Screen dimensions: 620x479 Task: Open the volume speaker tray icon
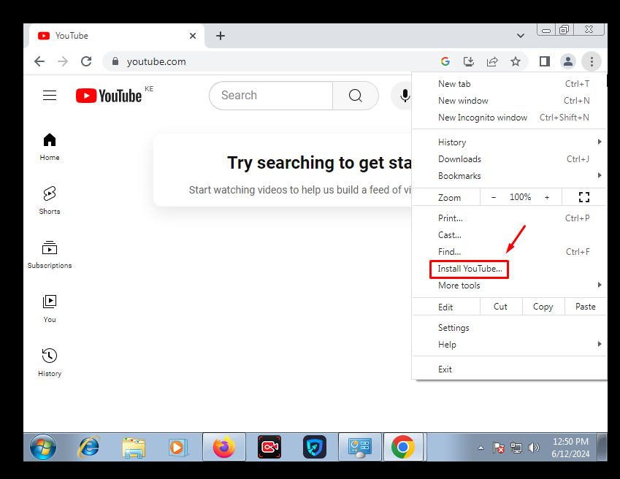tap(533, 448)
